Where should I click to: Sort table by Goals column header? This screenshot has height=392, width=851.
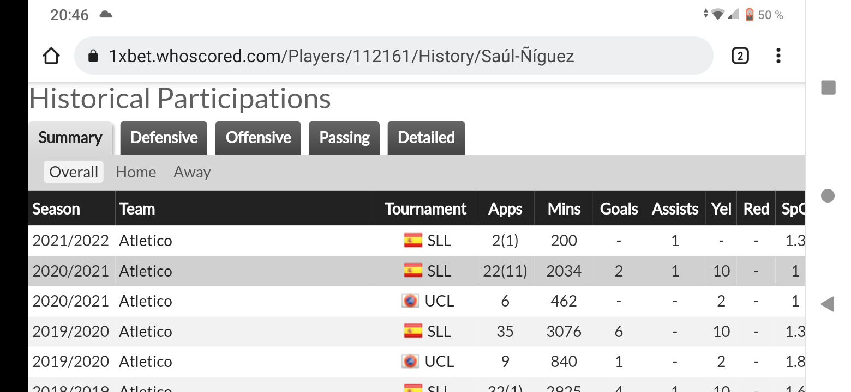[x=619, y=209]
